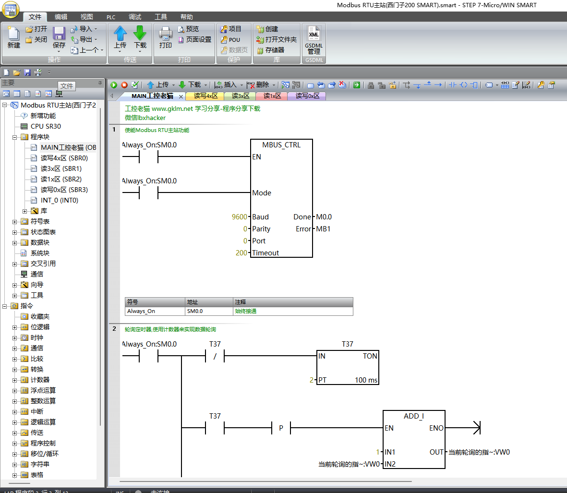The image size is (567, 493).
Task: Open the 调试 ribbon tab
Action: [135, 17]
